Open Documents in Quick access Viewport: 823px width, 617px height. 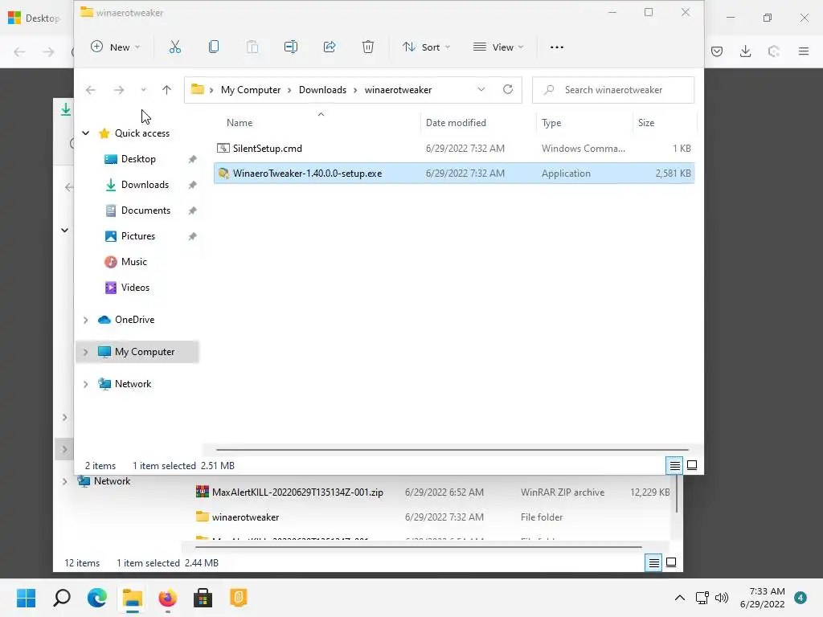pyautogui.click(x=145, y=210)
